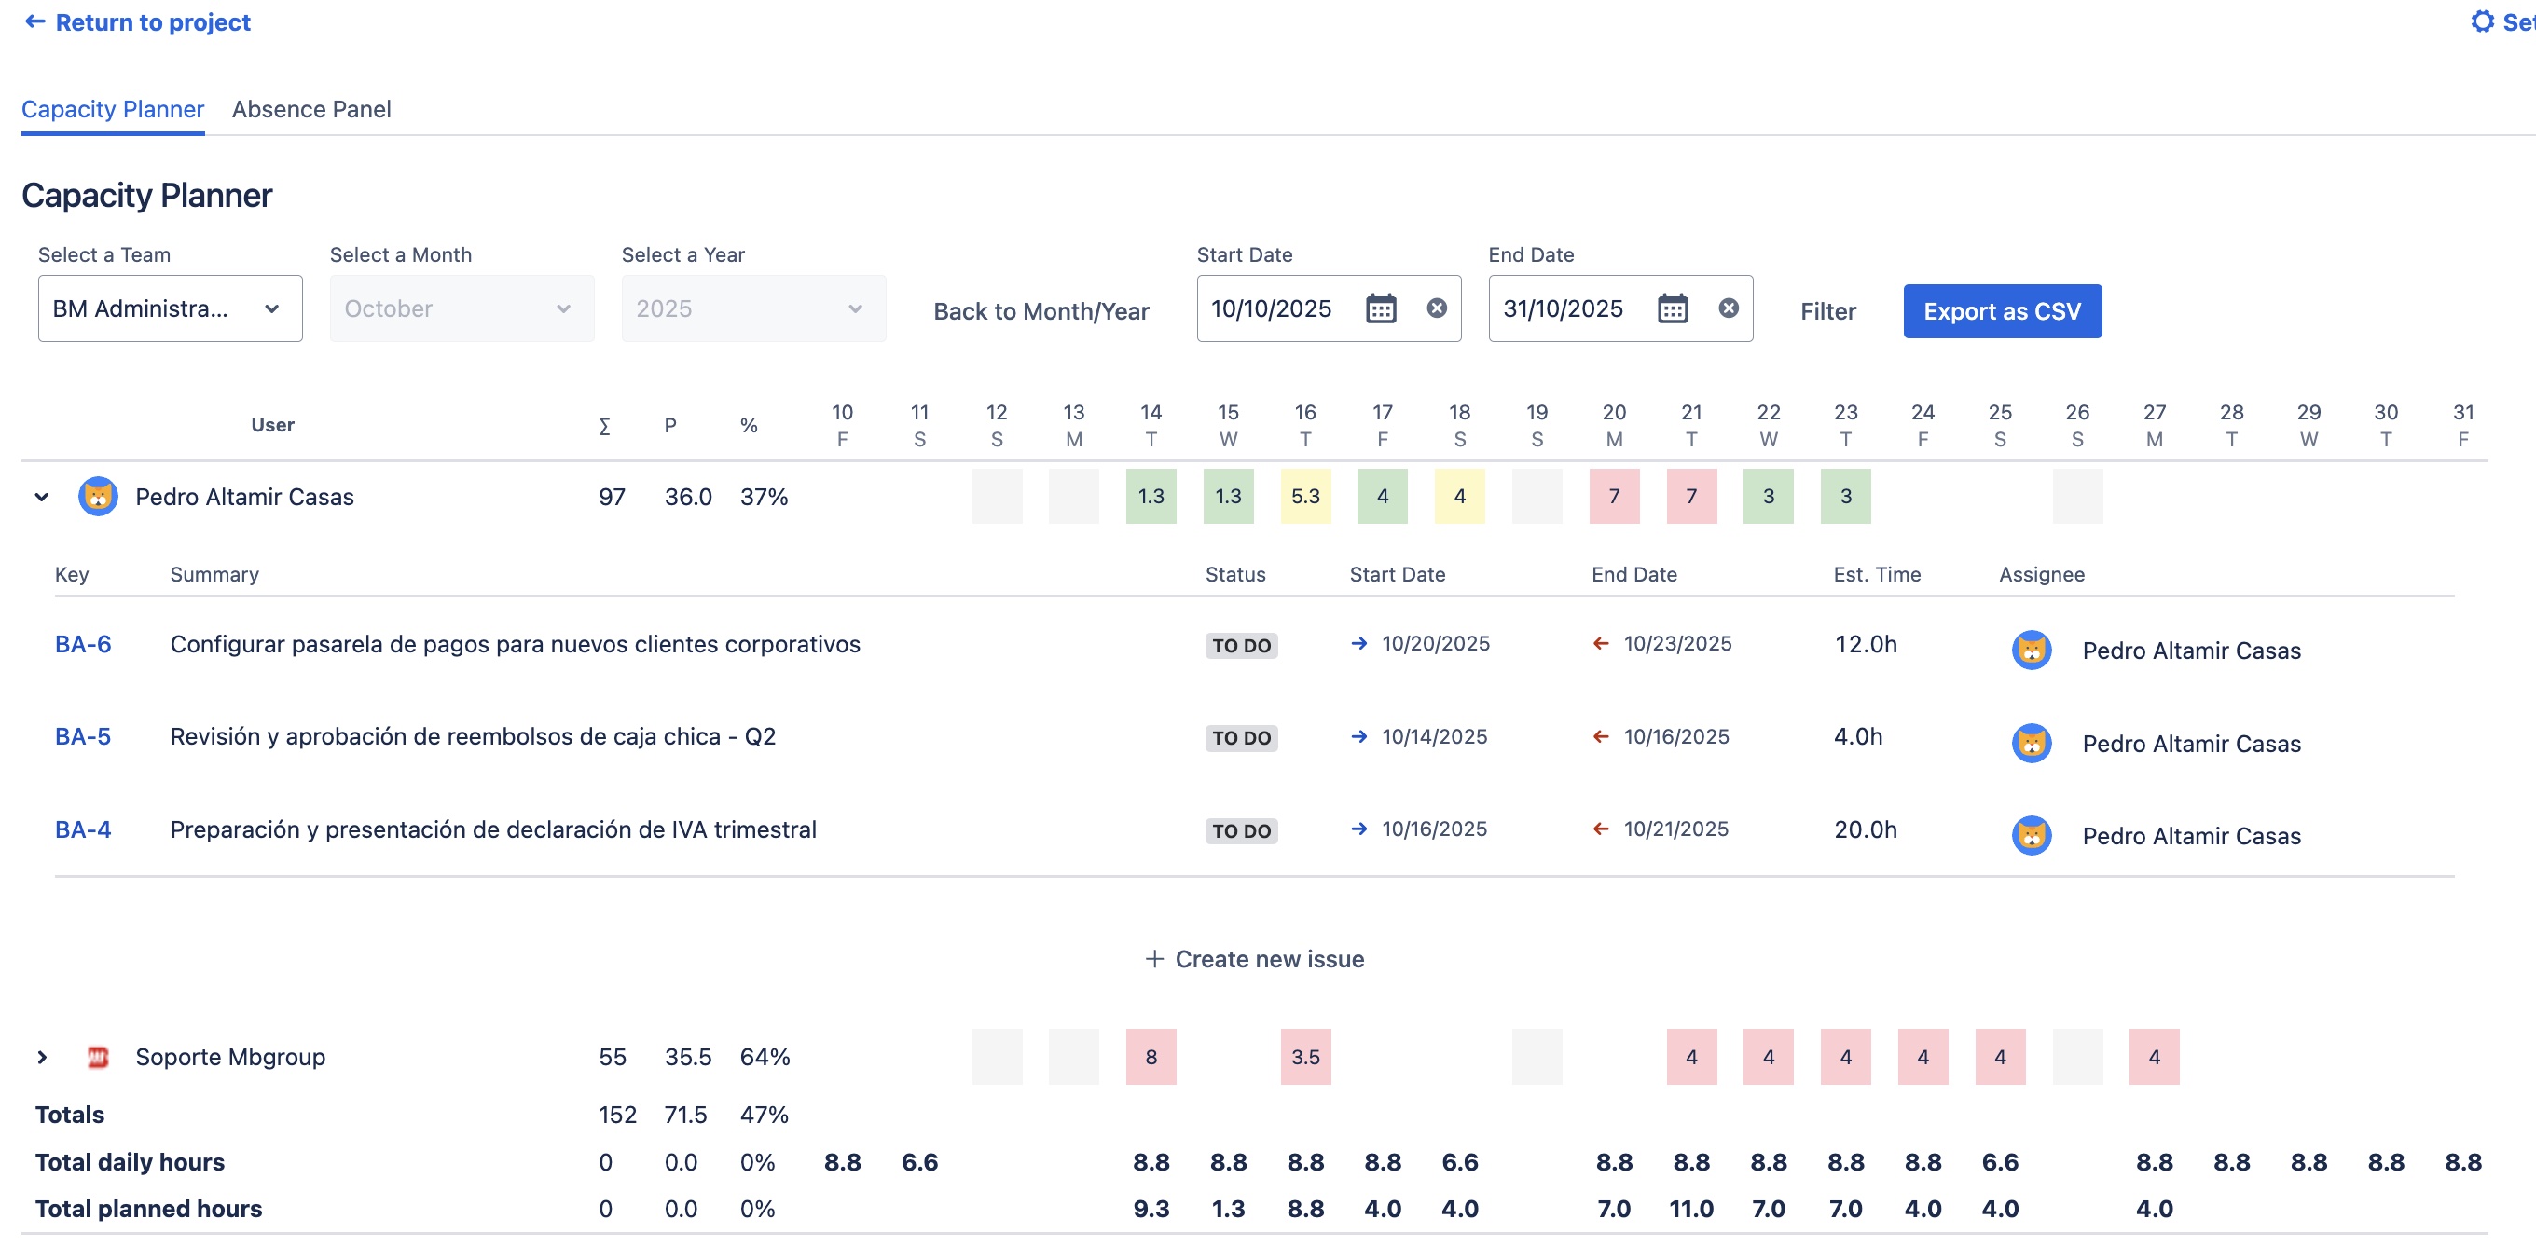The width and height of the screenshot is (2536, 1260).
Task: Click the day 31 F column header
Action: point(2463,425)
